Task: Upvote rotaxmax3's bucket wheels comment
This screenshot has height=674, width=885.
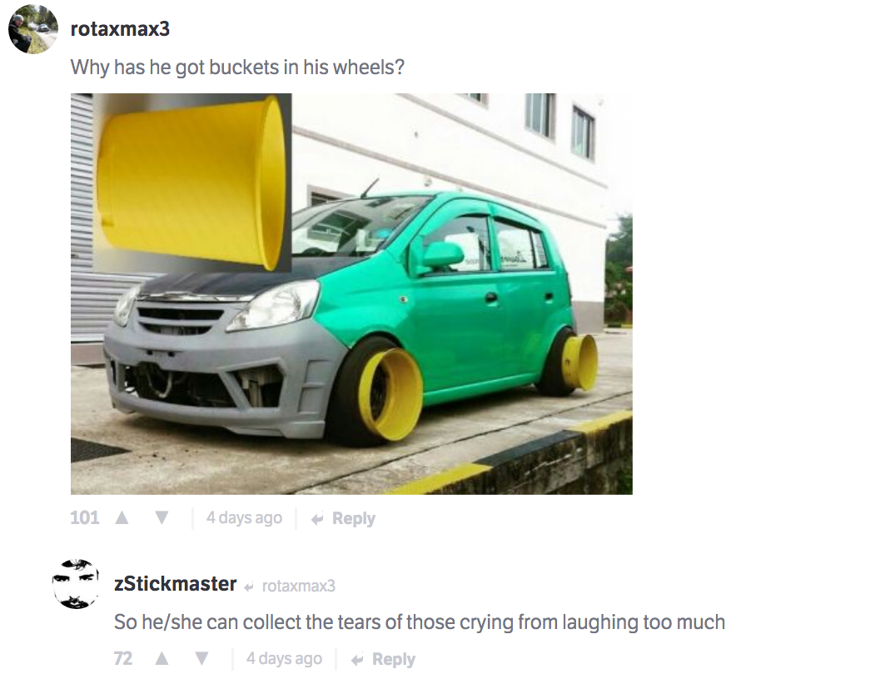Action: pos(122,518)
